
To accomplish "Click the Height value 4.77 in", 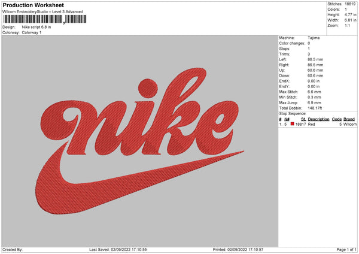I will [x=351, y=14].
